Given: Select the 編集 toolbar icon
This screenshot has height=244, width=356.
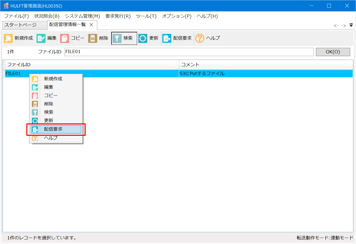Looking at the screenshot, I should [x=41, y=38].
